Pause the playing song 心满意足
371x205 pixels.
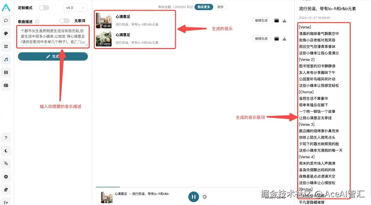pos(193,196)
